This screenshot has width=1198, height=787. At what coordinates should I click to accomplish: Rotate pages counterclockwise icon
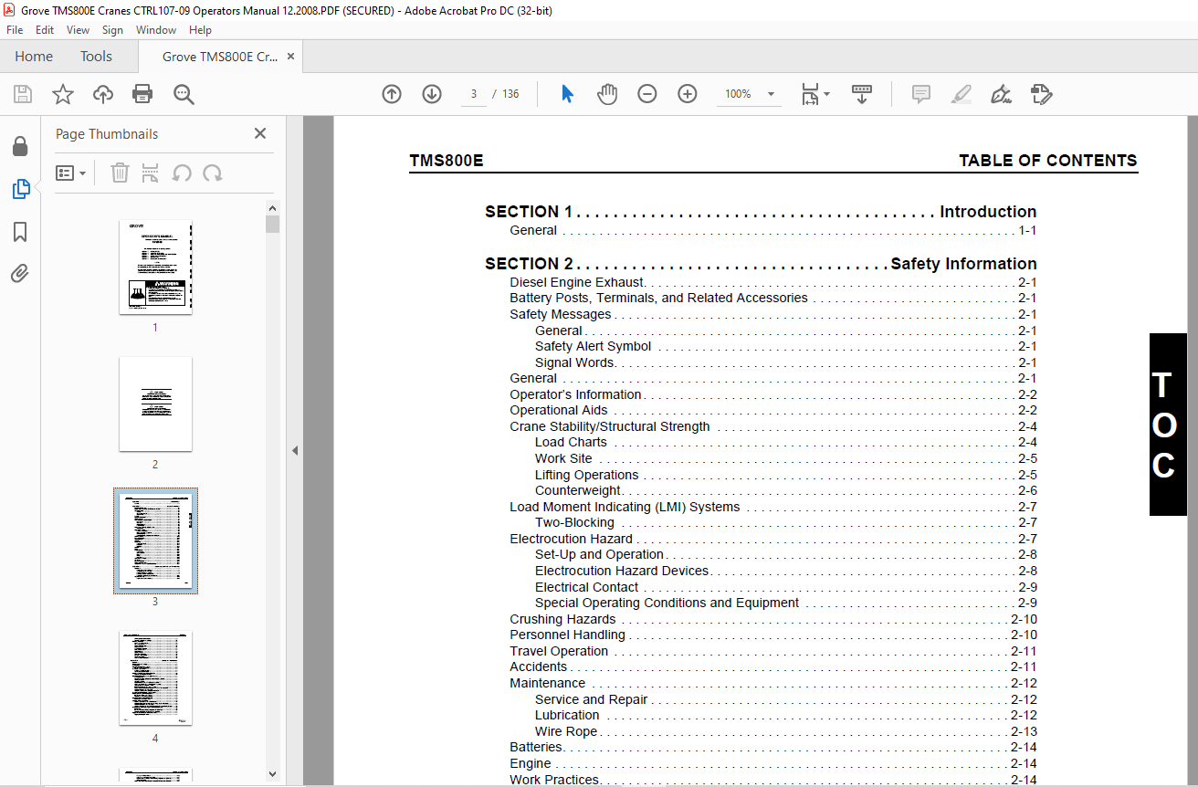[182, 173]
